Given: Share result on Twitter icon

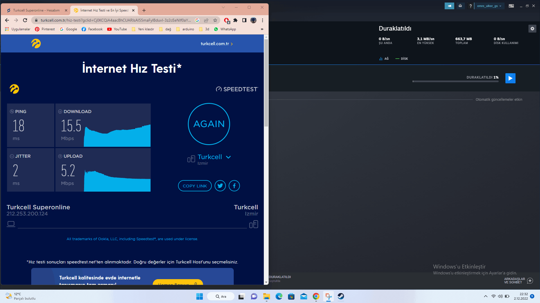Looking at the screenshot, I should click(x=220, y=186).
